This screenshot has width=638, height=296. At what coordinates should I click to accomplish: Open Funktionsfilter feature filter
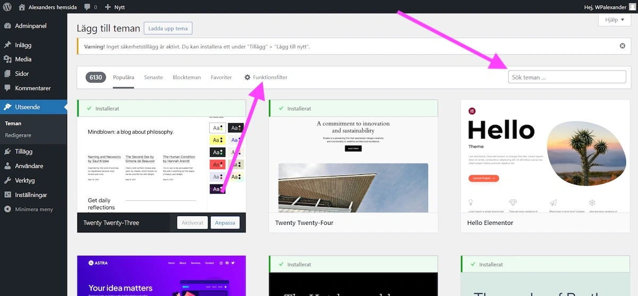click(x=266, y=78)
